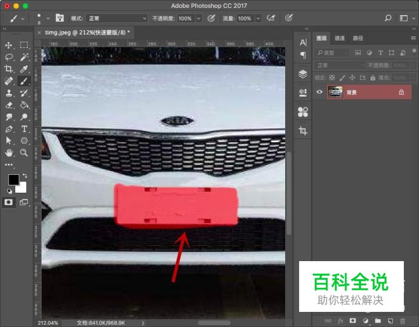This screenshot has height=327, width=419.
Task: Select the Type tool
Action: (24, 129)
